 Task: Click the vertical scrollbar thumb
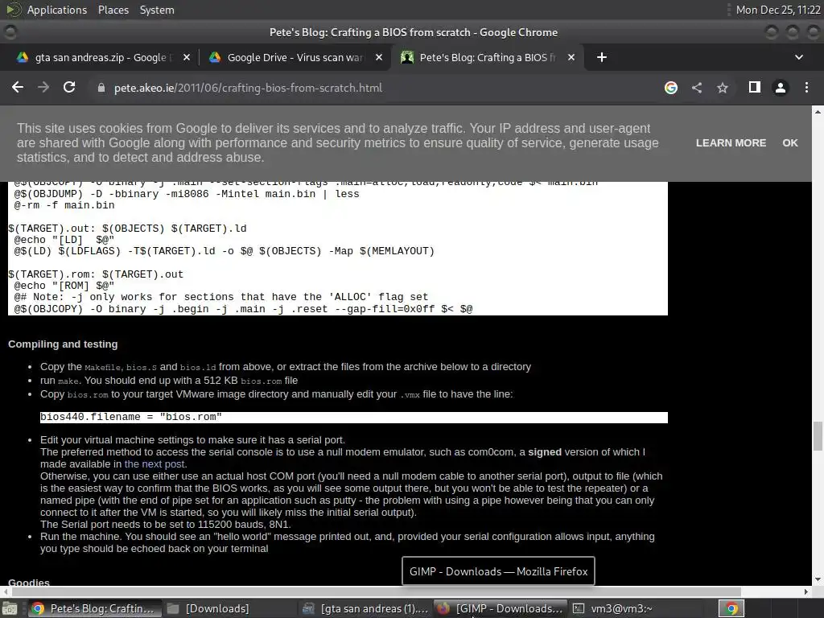818,436
